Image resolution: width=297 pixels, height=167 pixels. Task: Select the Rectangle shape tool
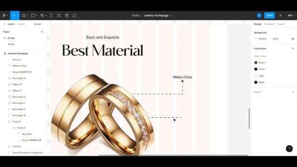click(33, 15)
